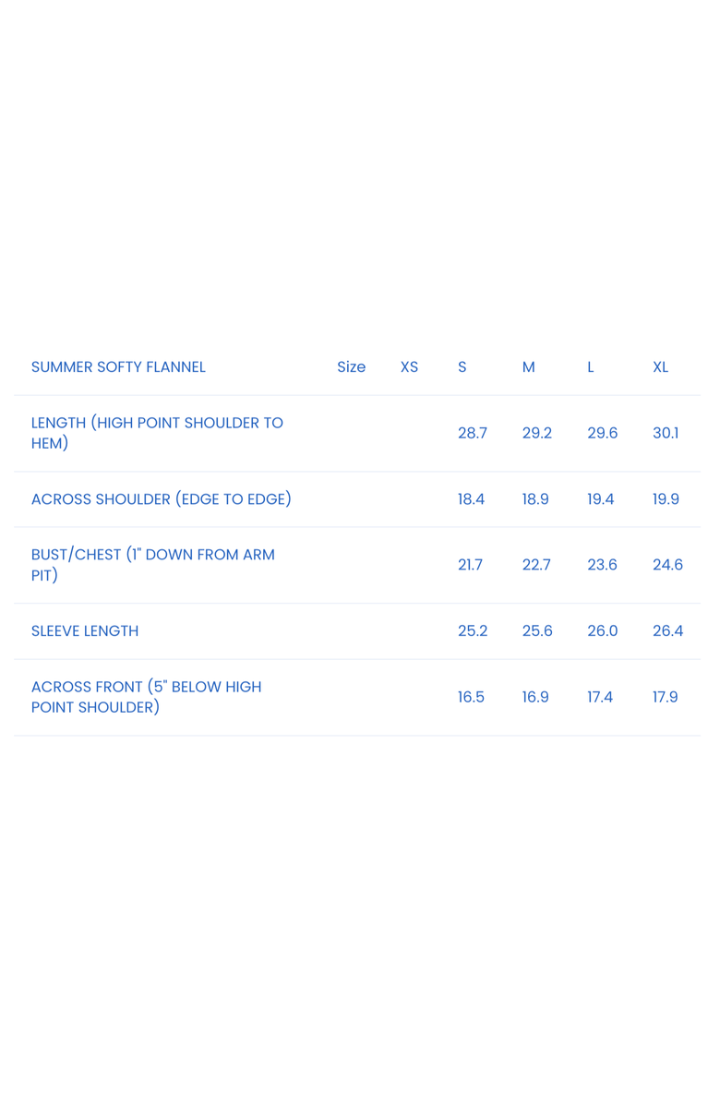The image size is (720, 1104).
Task: Select the Size column header
Action: [x=351, y=367]
